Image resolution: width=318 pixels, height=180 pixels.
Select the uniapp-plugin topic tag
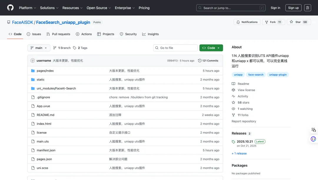coord(278,75)
